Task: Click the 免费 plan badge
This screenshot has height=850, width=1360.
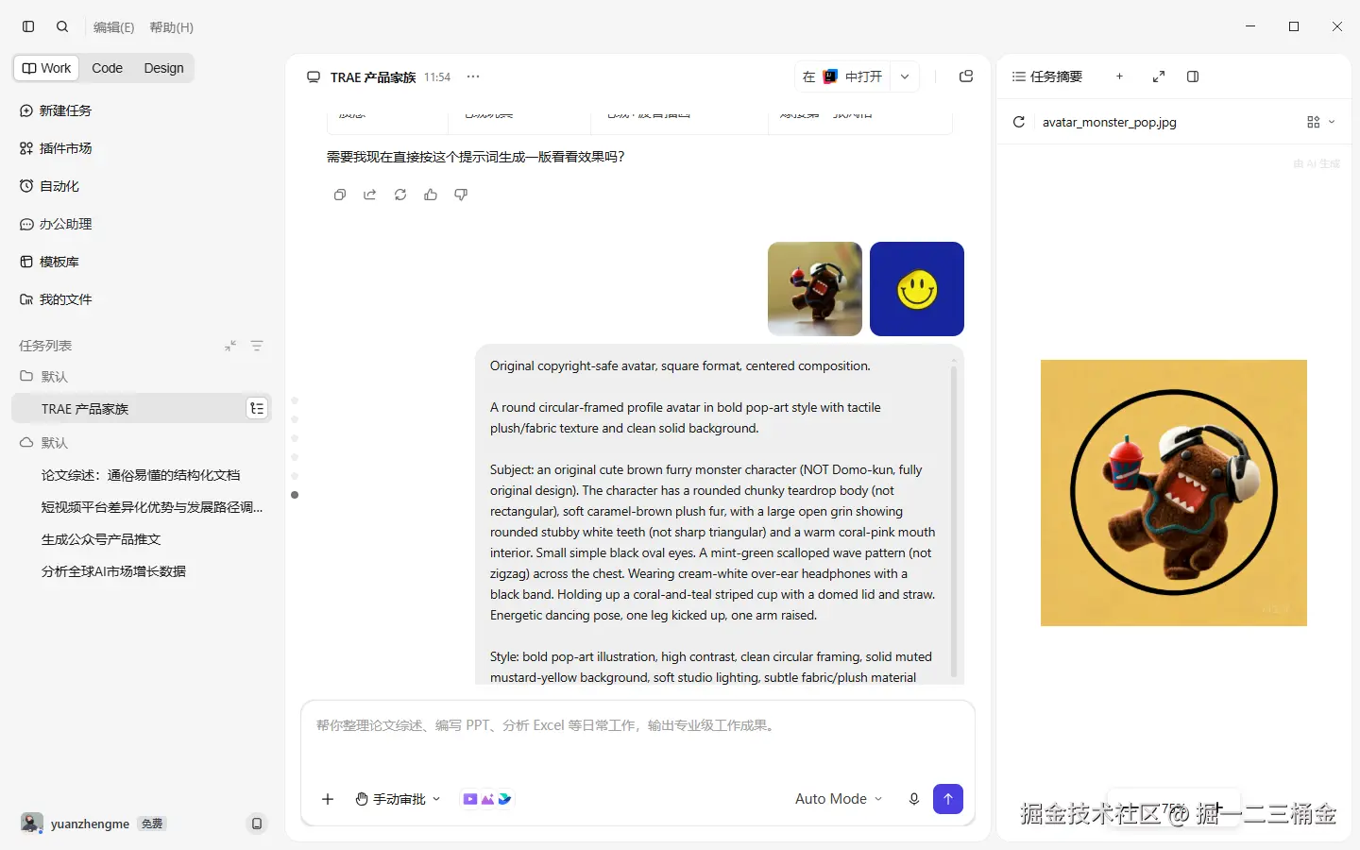Action: tap(152, 824)
